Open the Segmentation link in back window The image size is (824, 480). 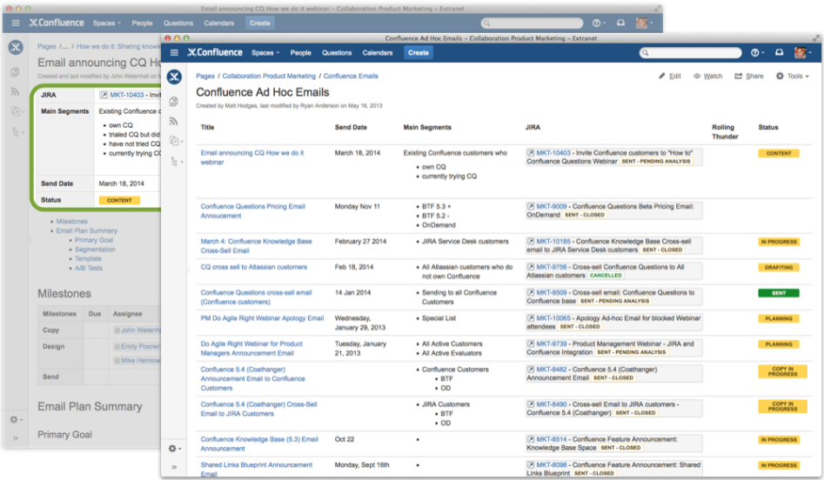[x=95, y=250]
